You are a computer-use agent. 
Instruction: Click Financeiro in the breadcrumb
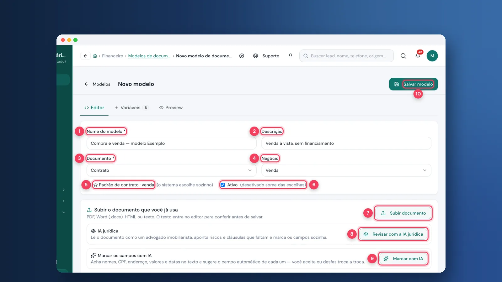pyautogui.click(x=112, y=56)
